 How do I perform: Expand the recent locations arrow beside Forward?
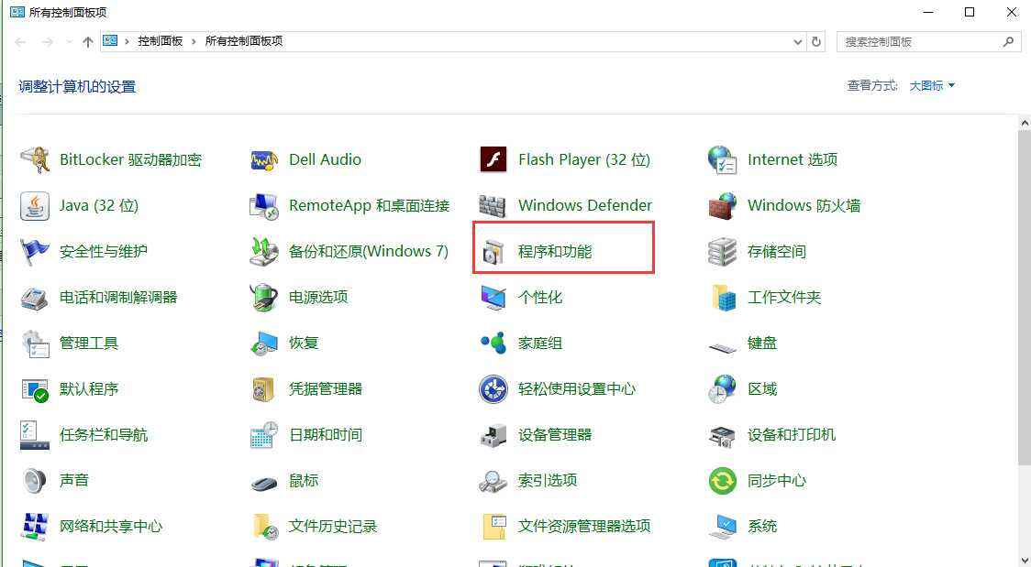[x=69, y=41]
